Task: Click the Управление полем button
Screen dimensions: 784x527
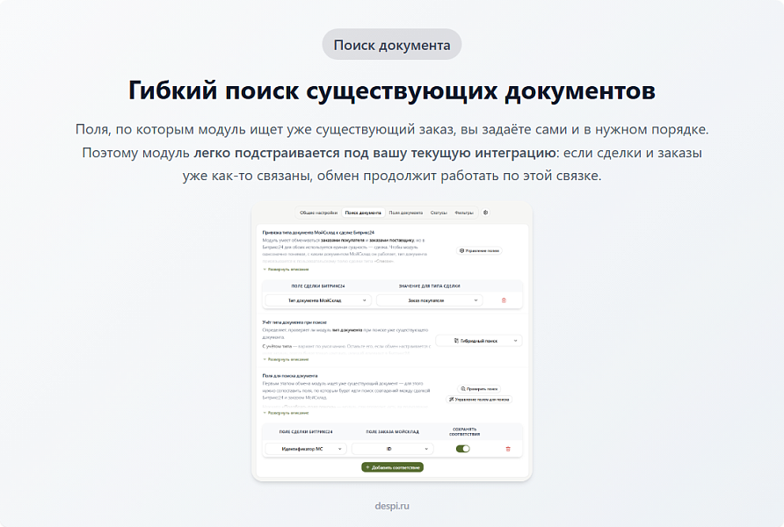Action: pyautogui.click(x=480, y=250)
